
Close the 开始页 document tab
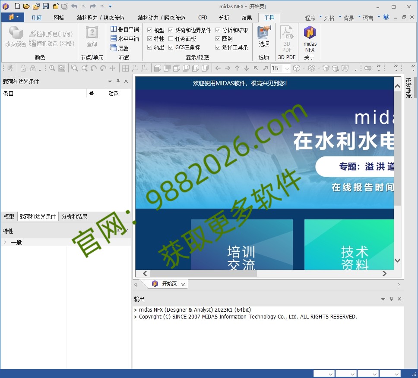[x=183, y=284]
